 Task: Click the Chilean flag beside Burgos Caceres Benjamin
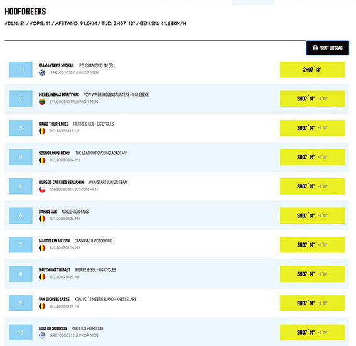pos(42,190)
